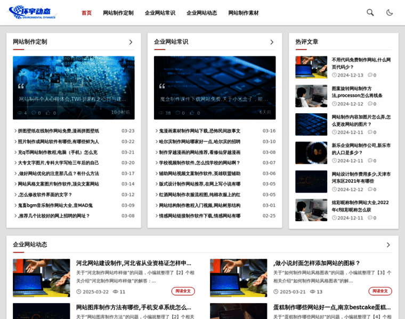This screenshot has height=319, width=405.
Task: Click featured banner image in 网站制作定制
Action: point(74,88)
